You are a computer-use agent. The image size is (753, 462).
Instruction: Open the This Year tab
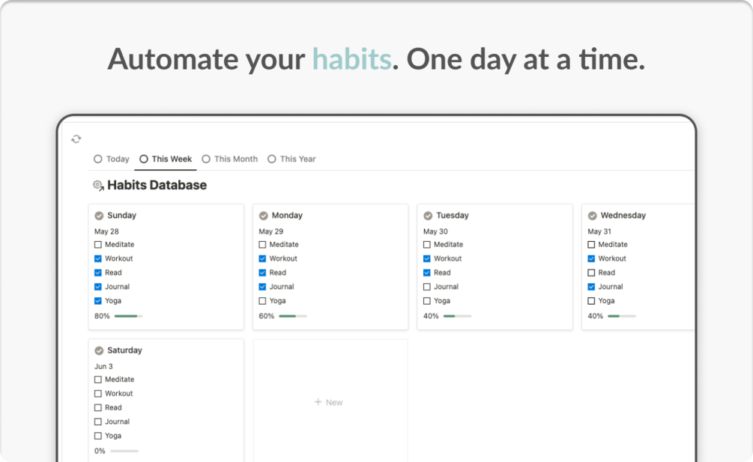291,159
